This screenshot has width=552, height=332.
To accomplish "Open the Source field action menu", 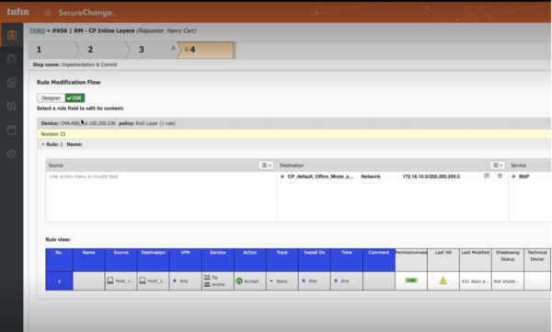I will point(266,166).
